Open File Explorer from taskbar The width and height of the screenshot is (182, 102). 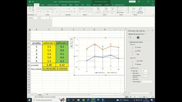[x=78, y=100]
